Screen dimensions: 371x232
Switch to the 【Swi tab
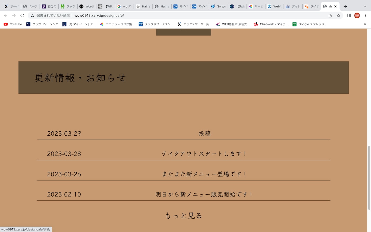[237, 6]
